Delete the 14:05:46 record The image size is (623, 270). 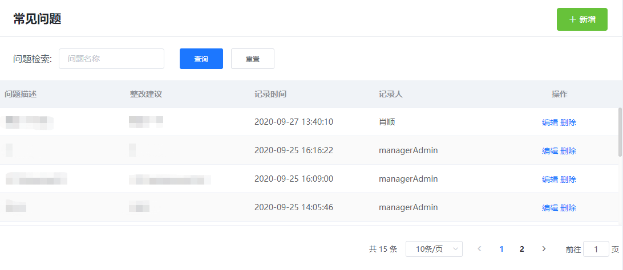(568, 208)
